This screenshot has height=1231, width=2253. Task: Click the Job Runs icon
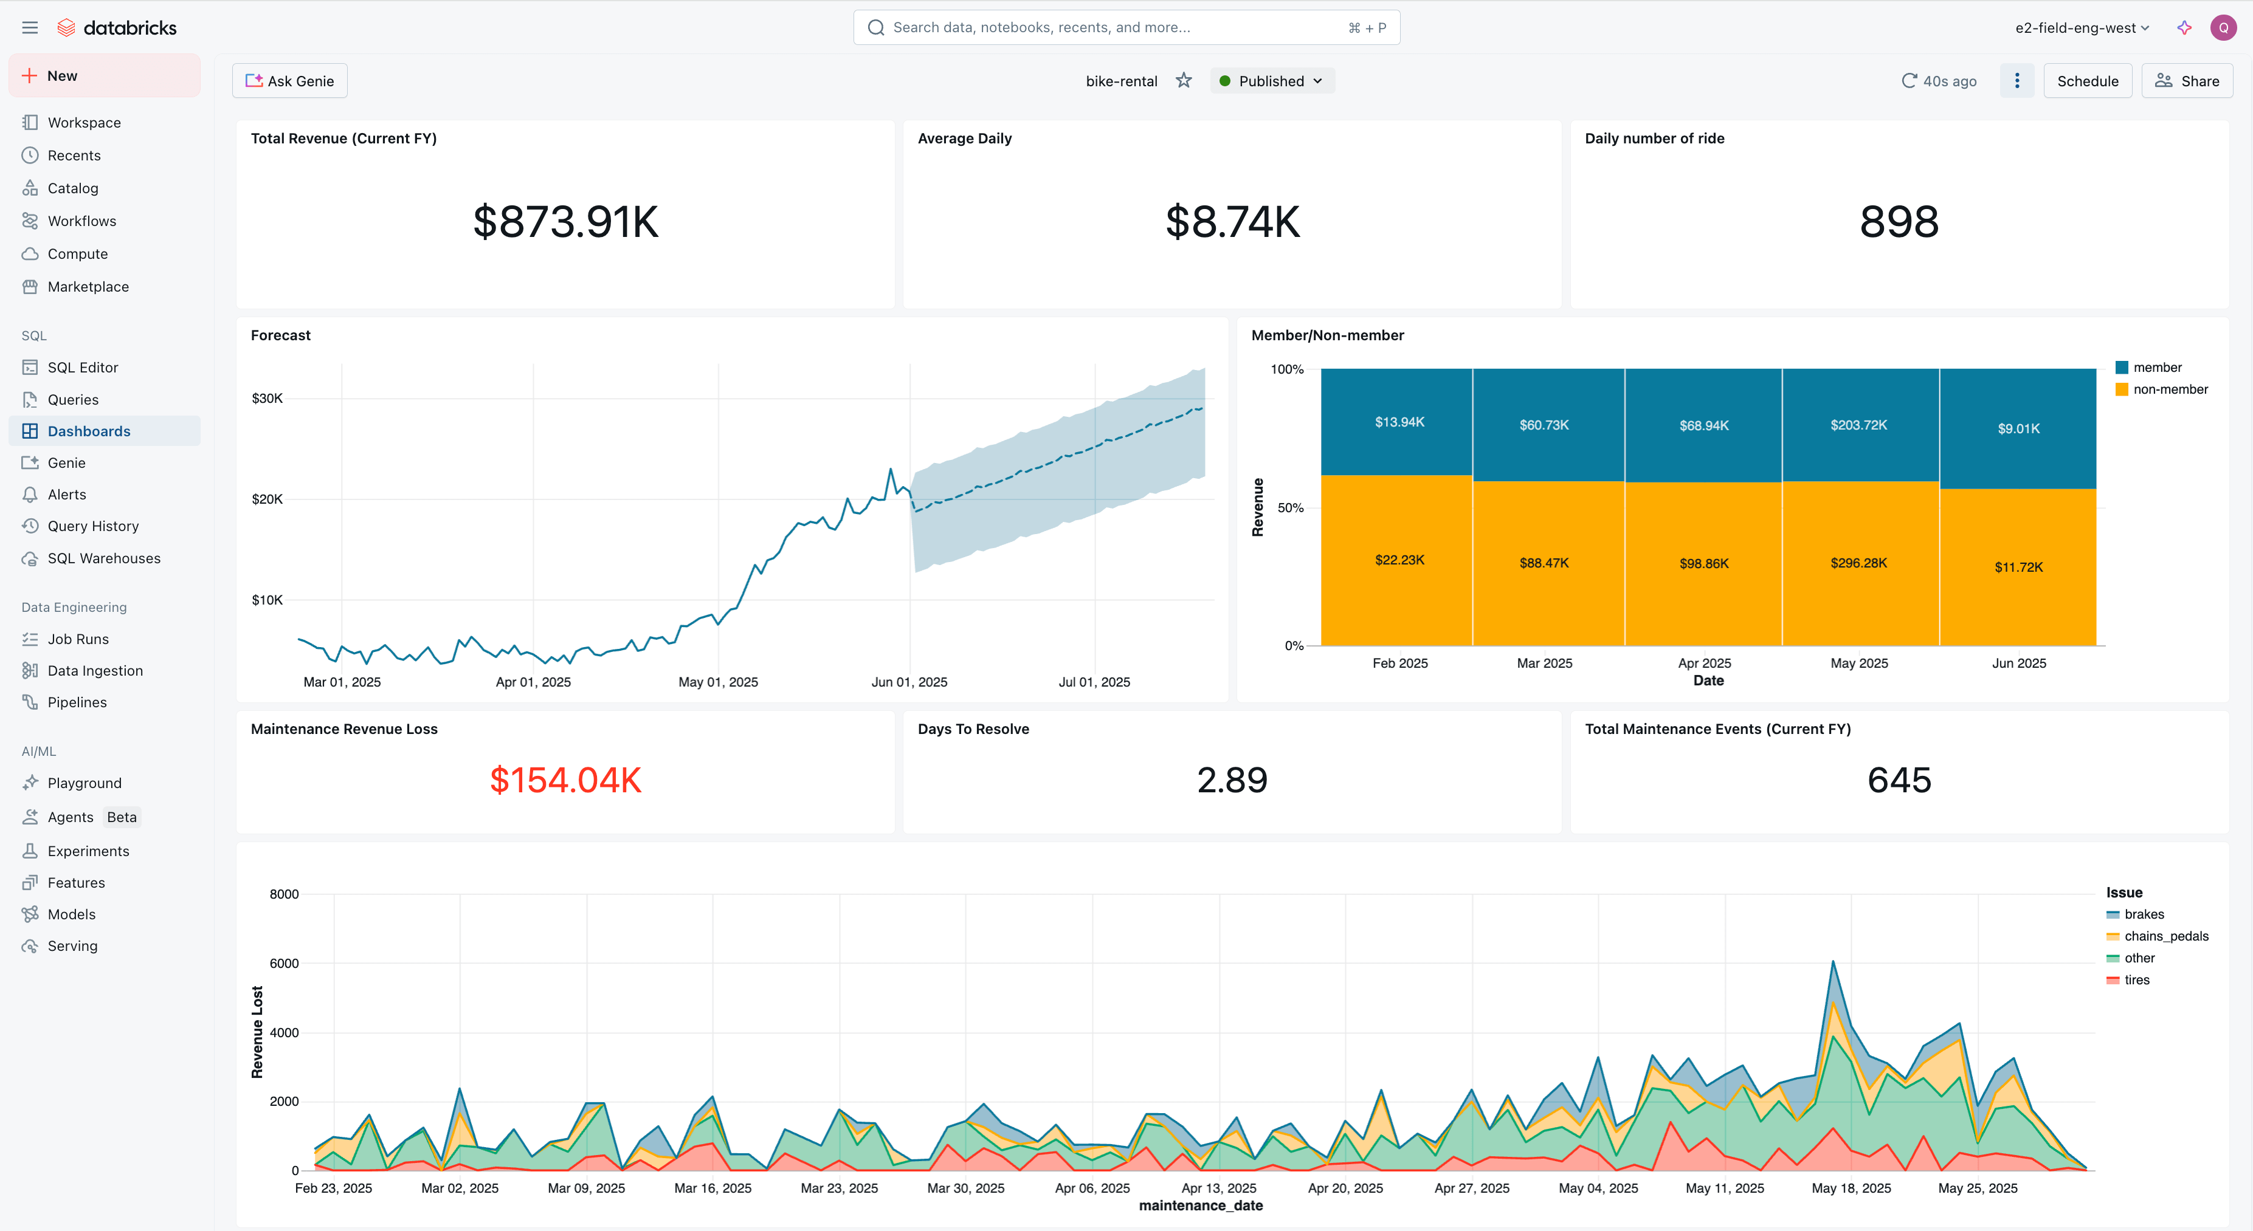point(30,639)
